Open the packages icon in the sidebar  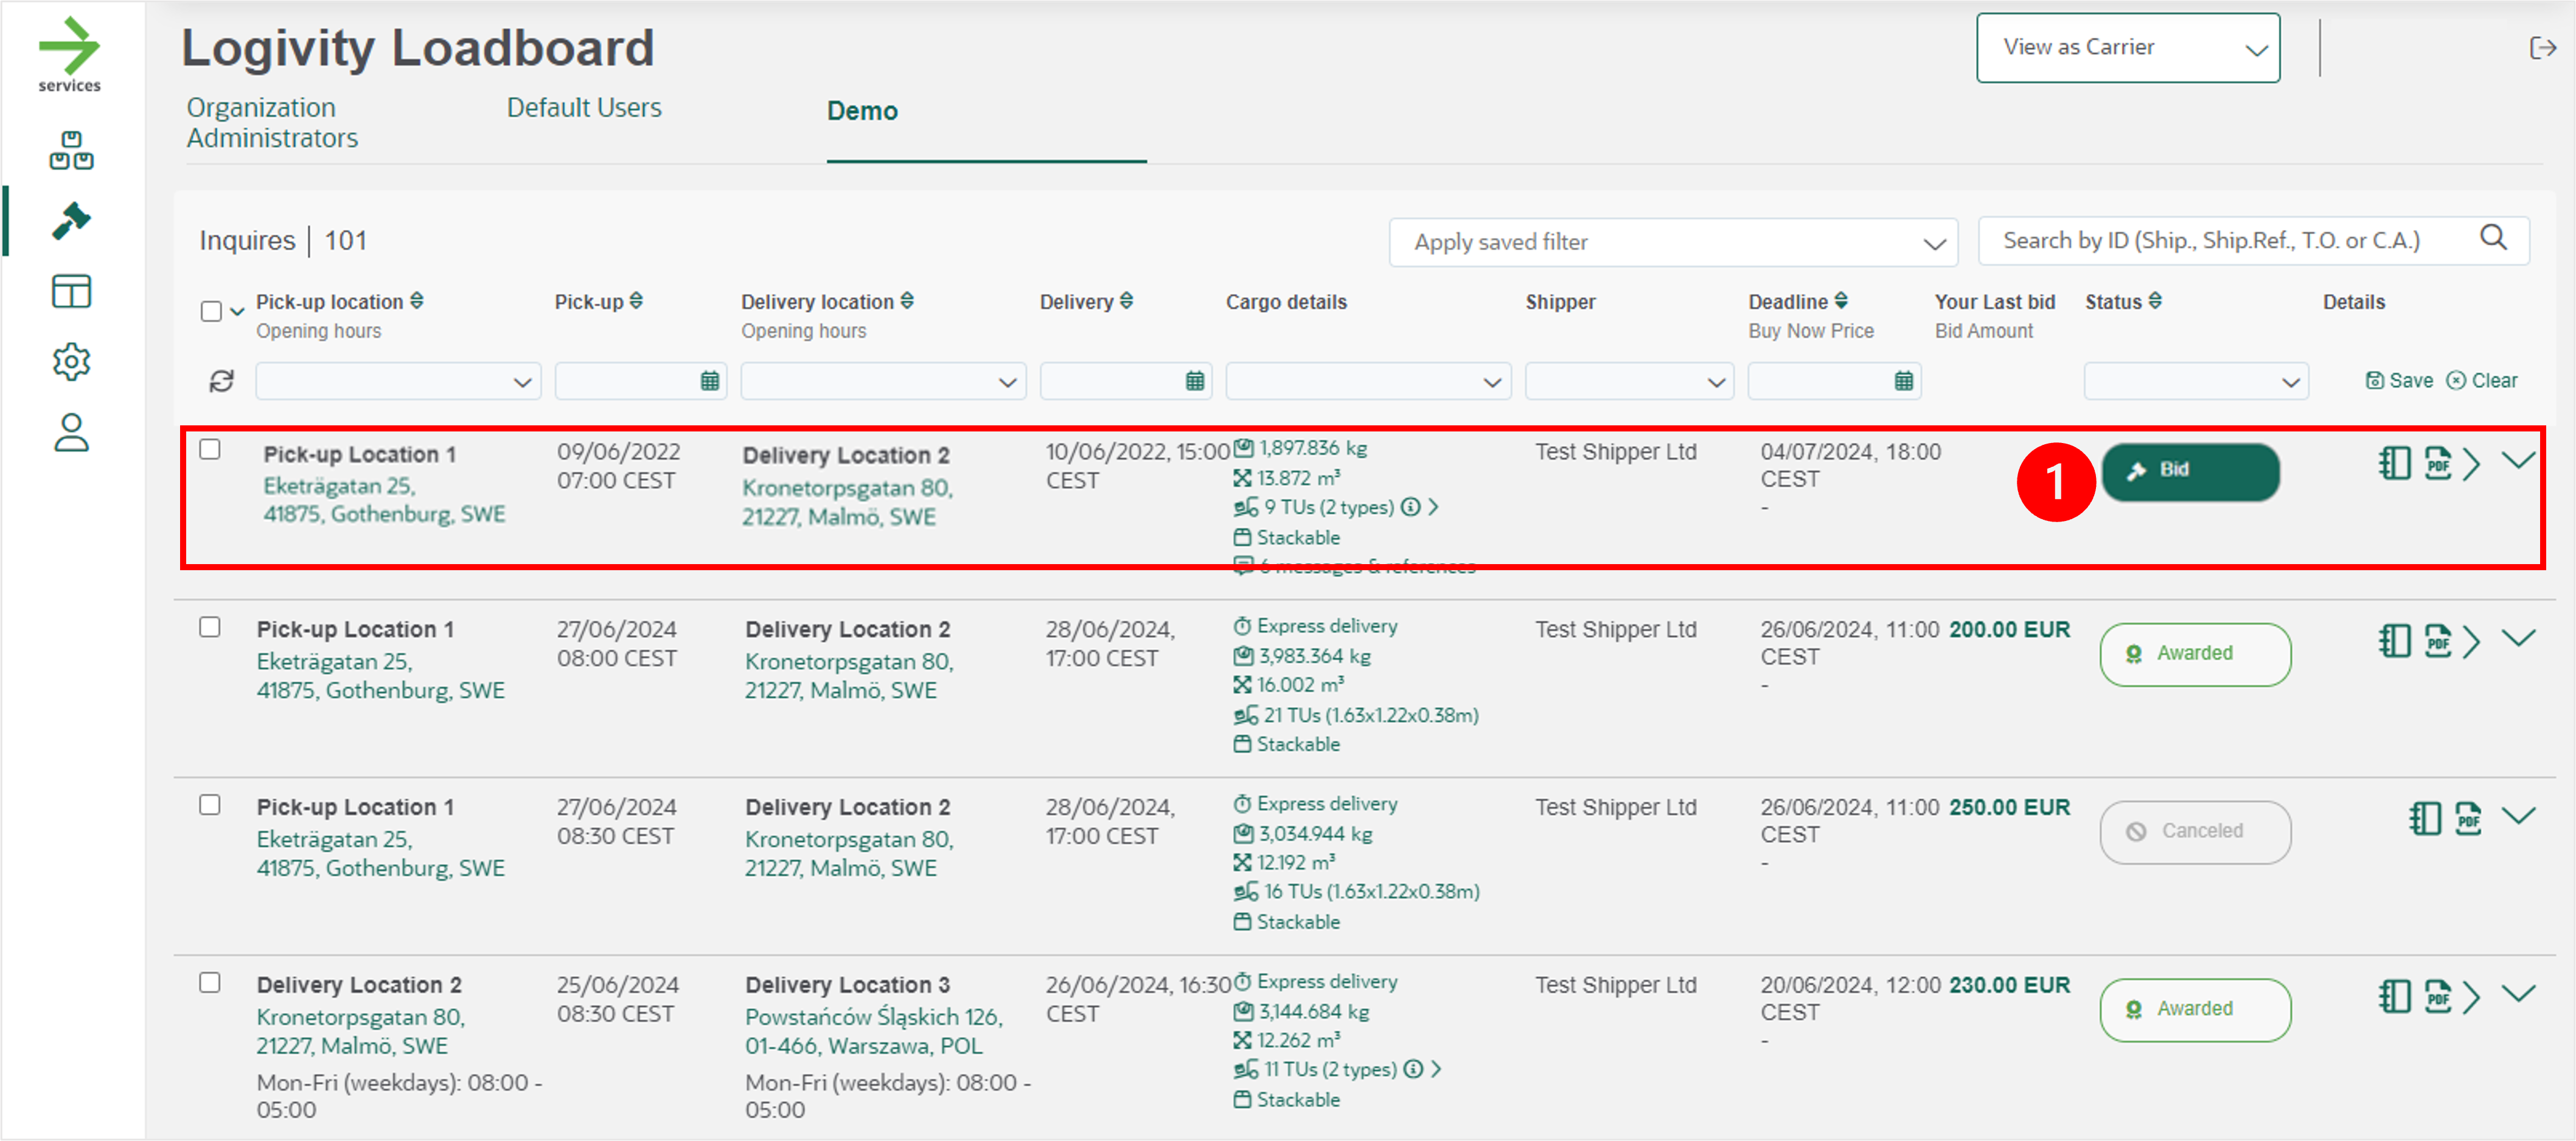tap(71, 150)
